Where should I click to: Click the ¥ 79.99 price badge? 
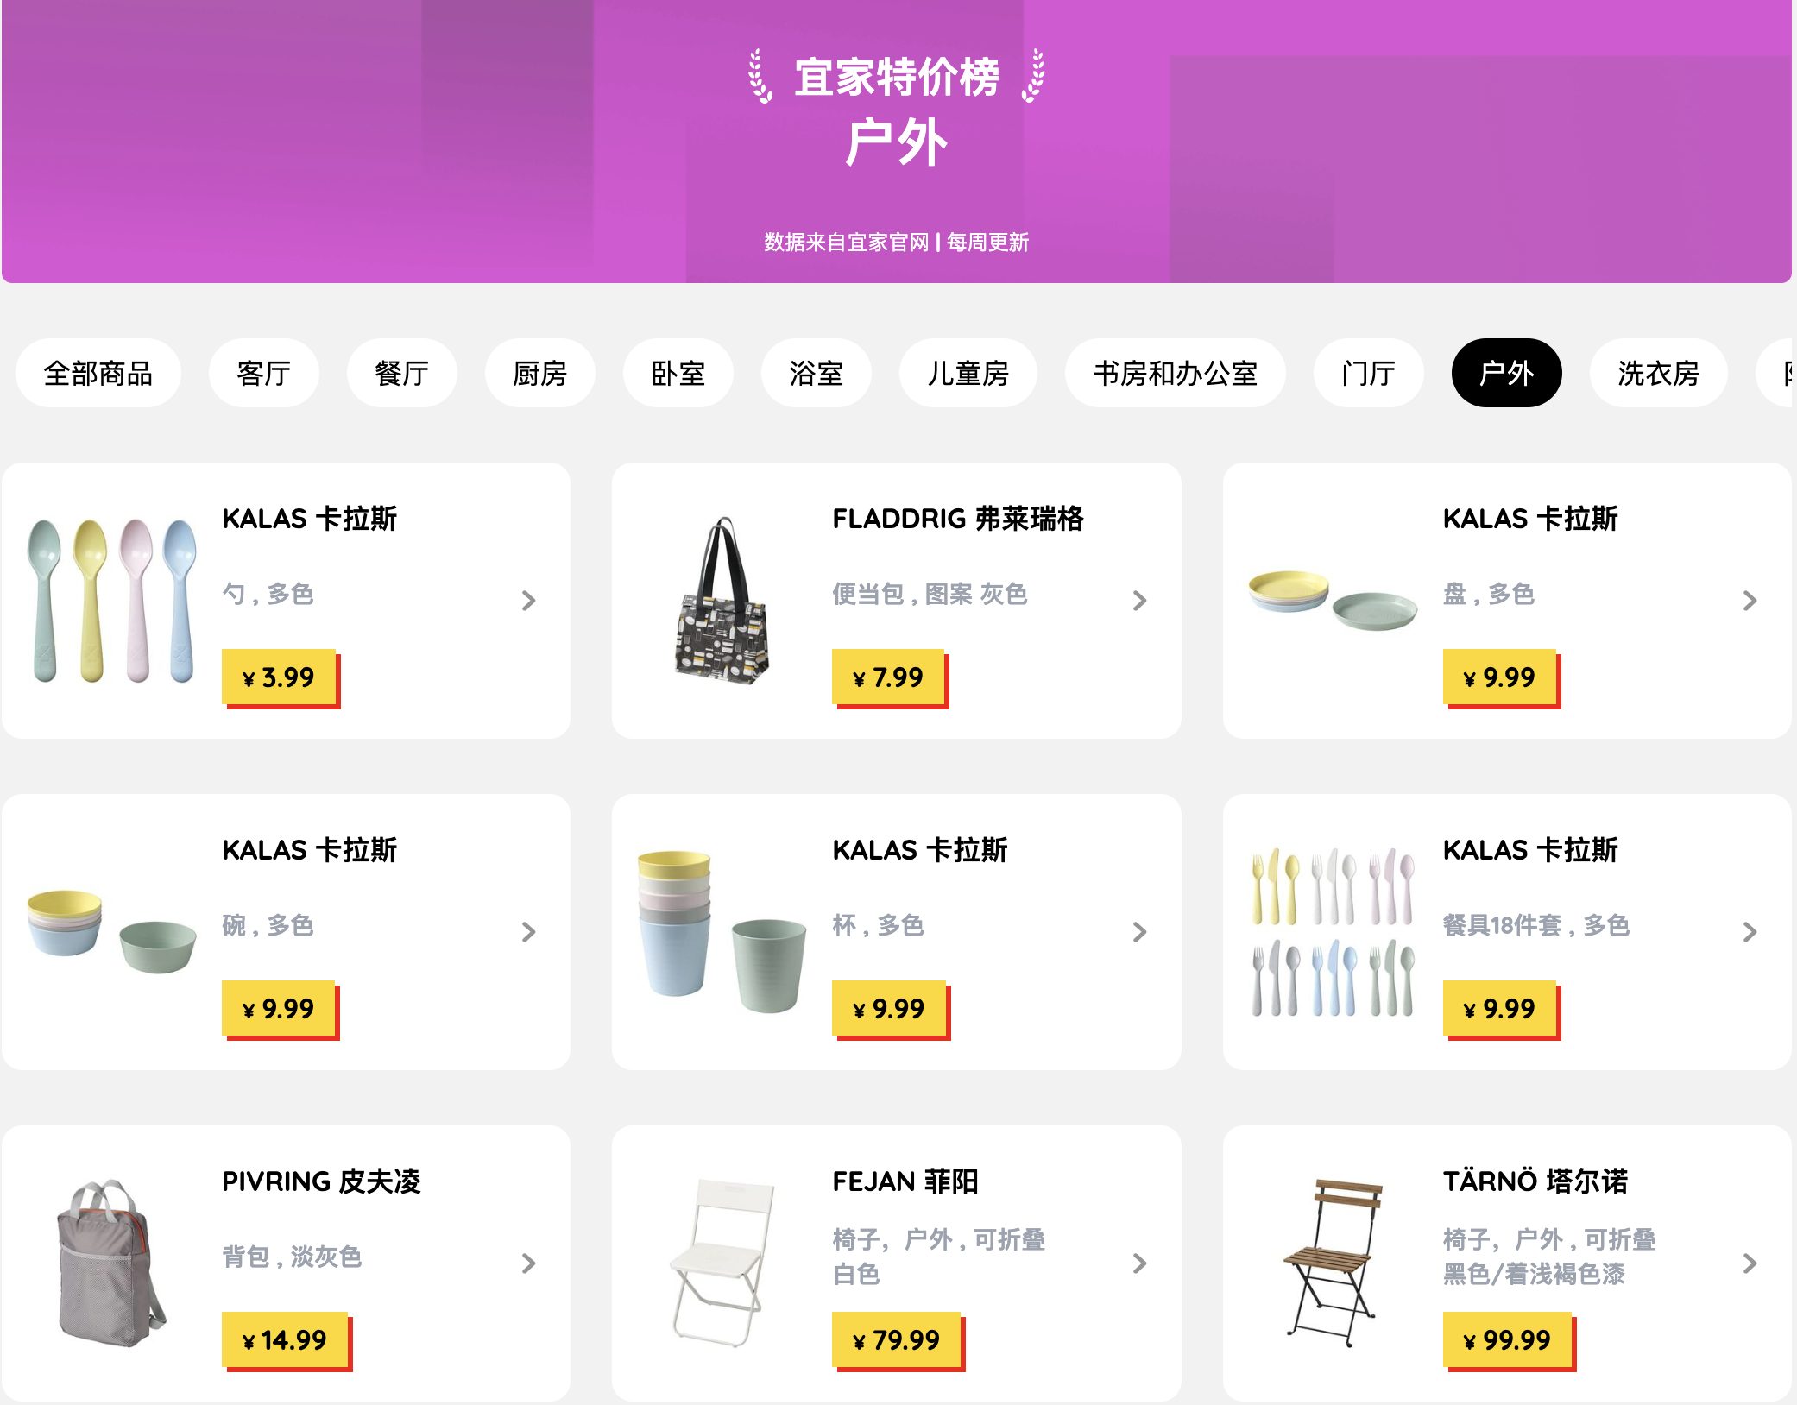[897, 1340]
